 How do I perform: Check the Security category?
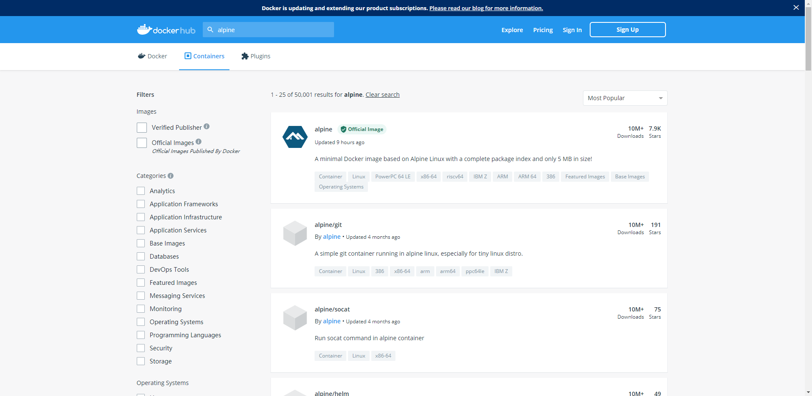tap(141, 348)
